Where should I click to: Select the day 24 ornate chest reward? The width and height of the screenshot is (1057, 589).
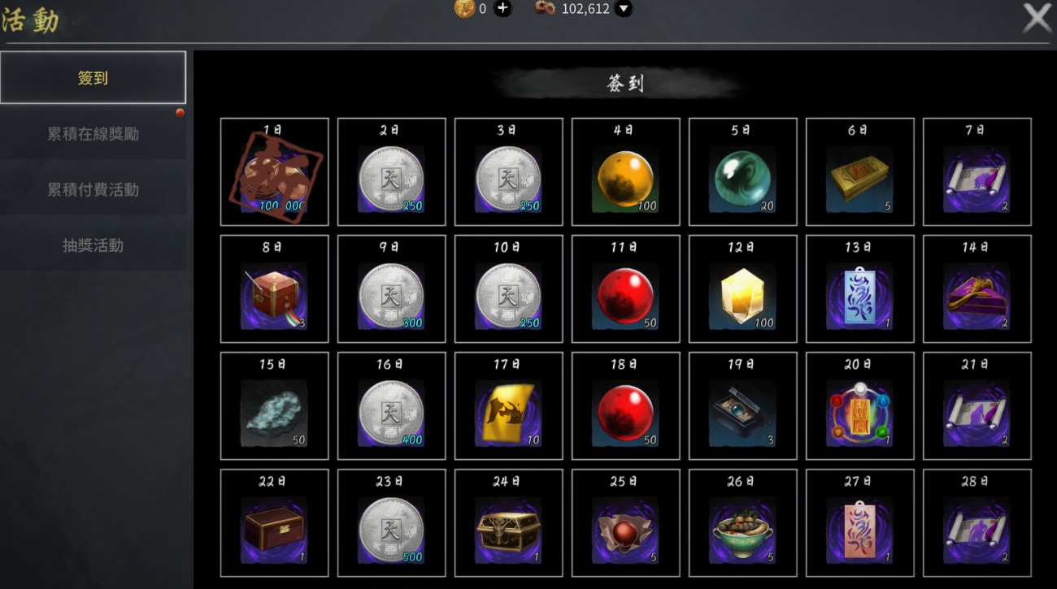509,523
